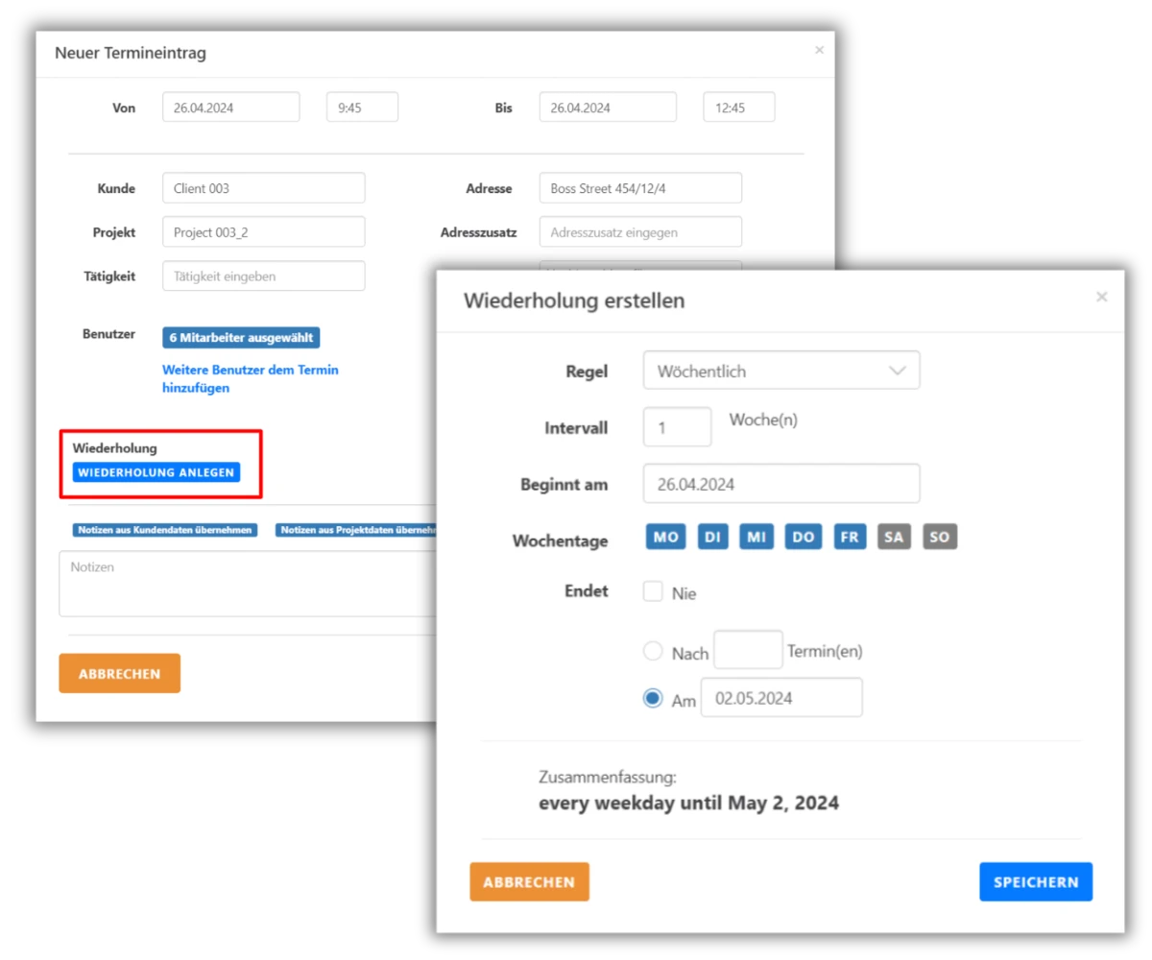
Task: Click the Beginnt am date field
Action: (780, 484)
